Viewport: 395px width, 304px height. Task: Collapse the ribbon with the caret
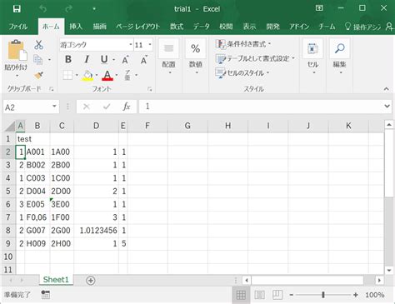tap(386, 89)
